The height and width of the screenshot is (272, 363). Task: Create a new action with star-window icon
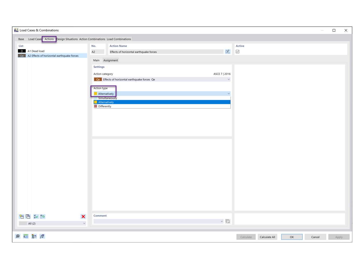point(22,217)
